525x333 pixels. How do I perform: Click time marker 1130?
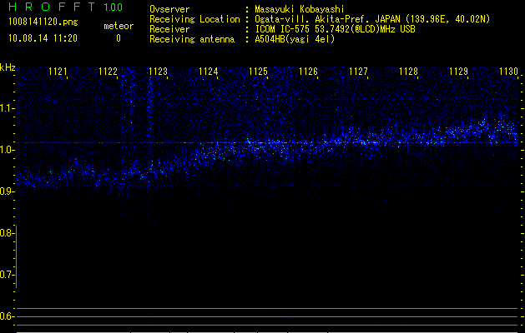pyautogui.click(x=508, y=72)
